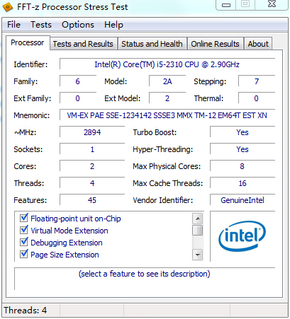
Task: Click the Max Cache Threads value 16
Action: pos(242,183)
